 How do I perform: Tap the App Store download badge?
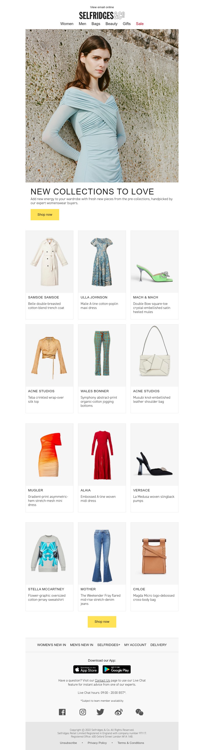(x=86, y=669)
